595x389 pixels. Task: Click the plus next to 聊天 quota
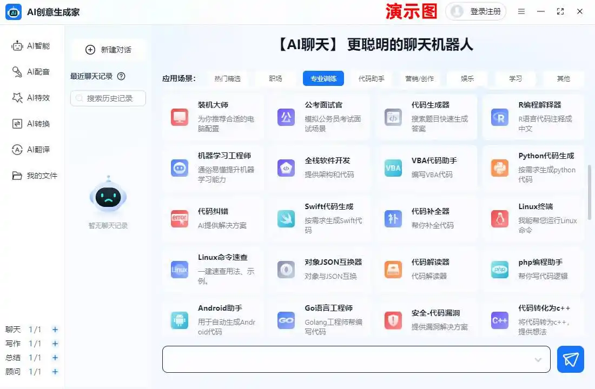click(55, 330)
